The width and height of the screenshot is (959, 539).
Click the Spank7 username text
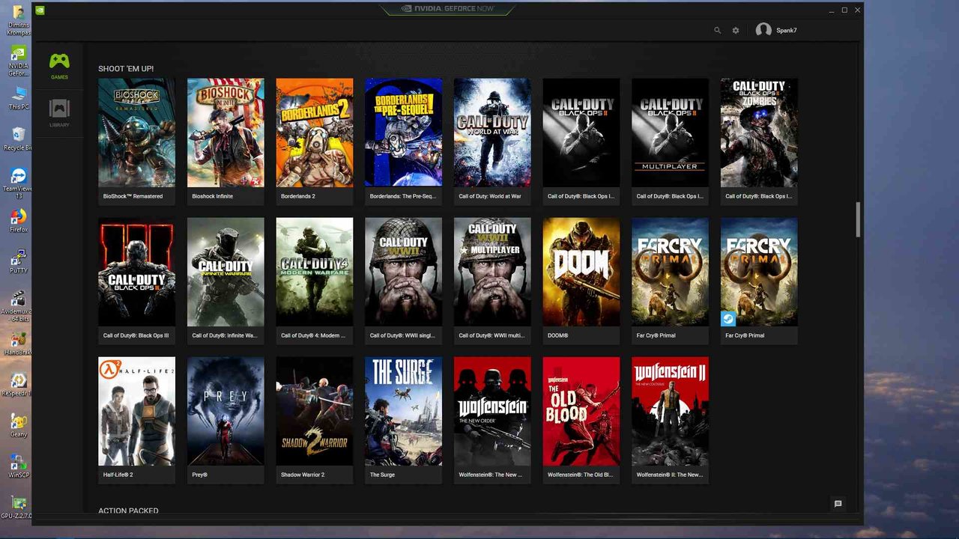coord(787,31)
